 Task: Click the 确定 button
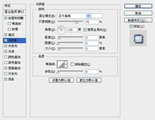coord(138,6)
